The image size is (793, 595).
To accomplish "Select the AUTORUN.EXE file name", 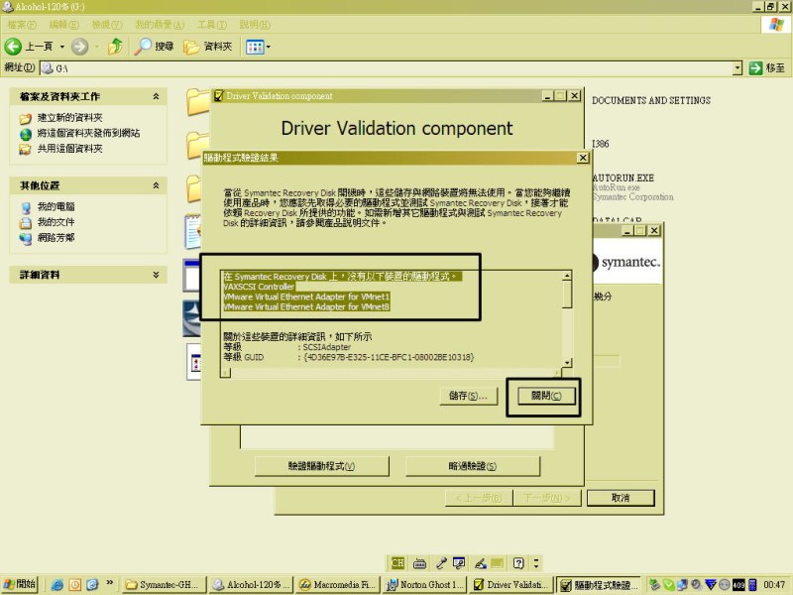I will point(623,178).
